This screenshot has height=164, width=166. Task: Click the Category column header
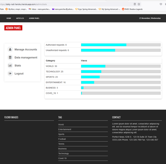pos(50,61)
